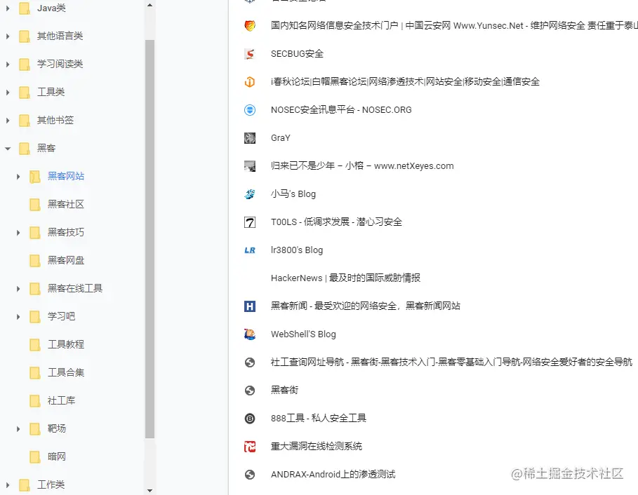Collapse the 黑客 folder arrow
Screen dimensions: 638x495
pyautogui.click(x=8, y=149)
